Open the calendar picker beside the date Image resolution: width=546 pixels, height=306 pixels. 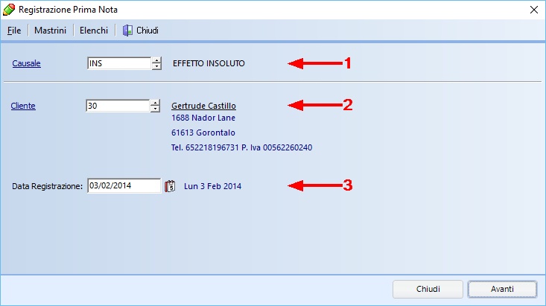[x=170, y=186]
